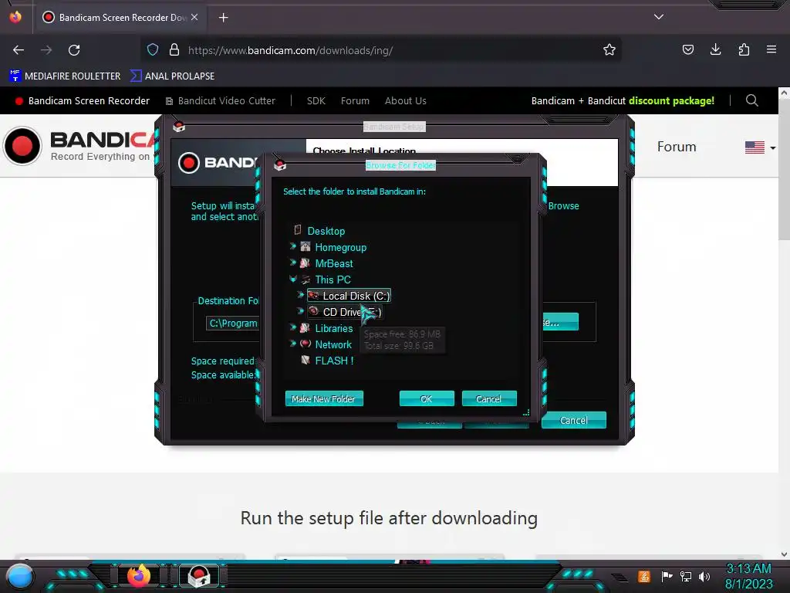Click the discount package promo link

[x=623, y=101]
